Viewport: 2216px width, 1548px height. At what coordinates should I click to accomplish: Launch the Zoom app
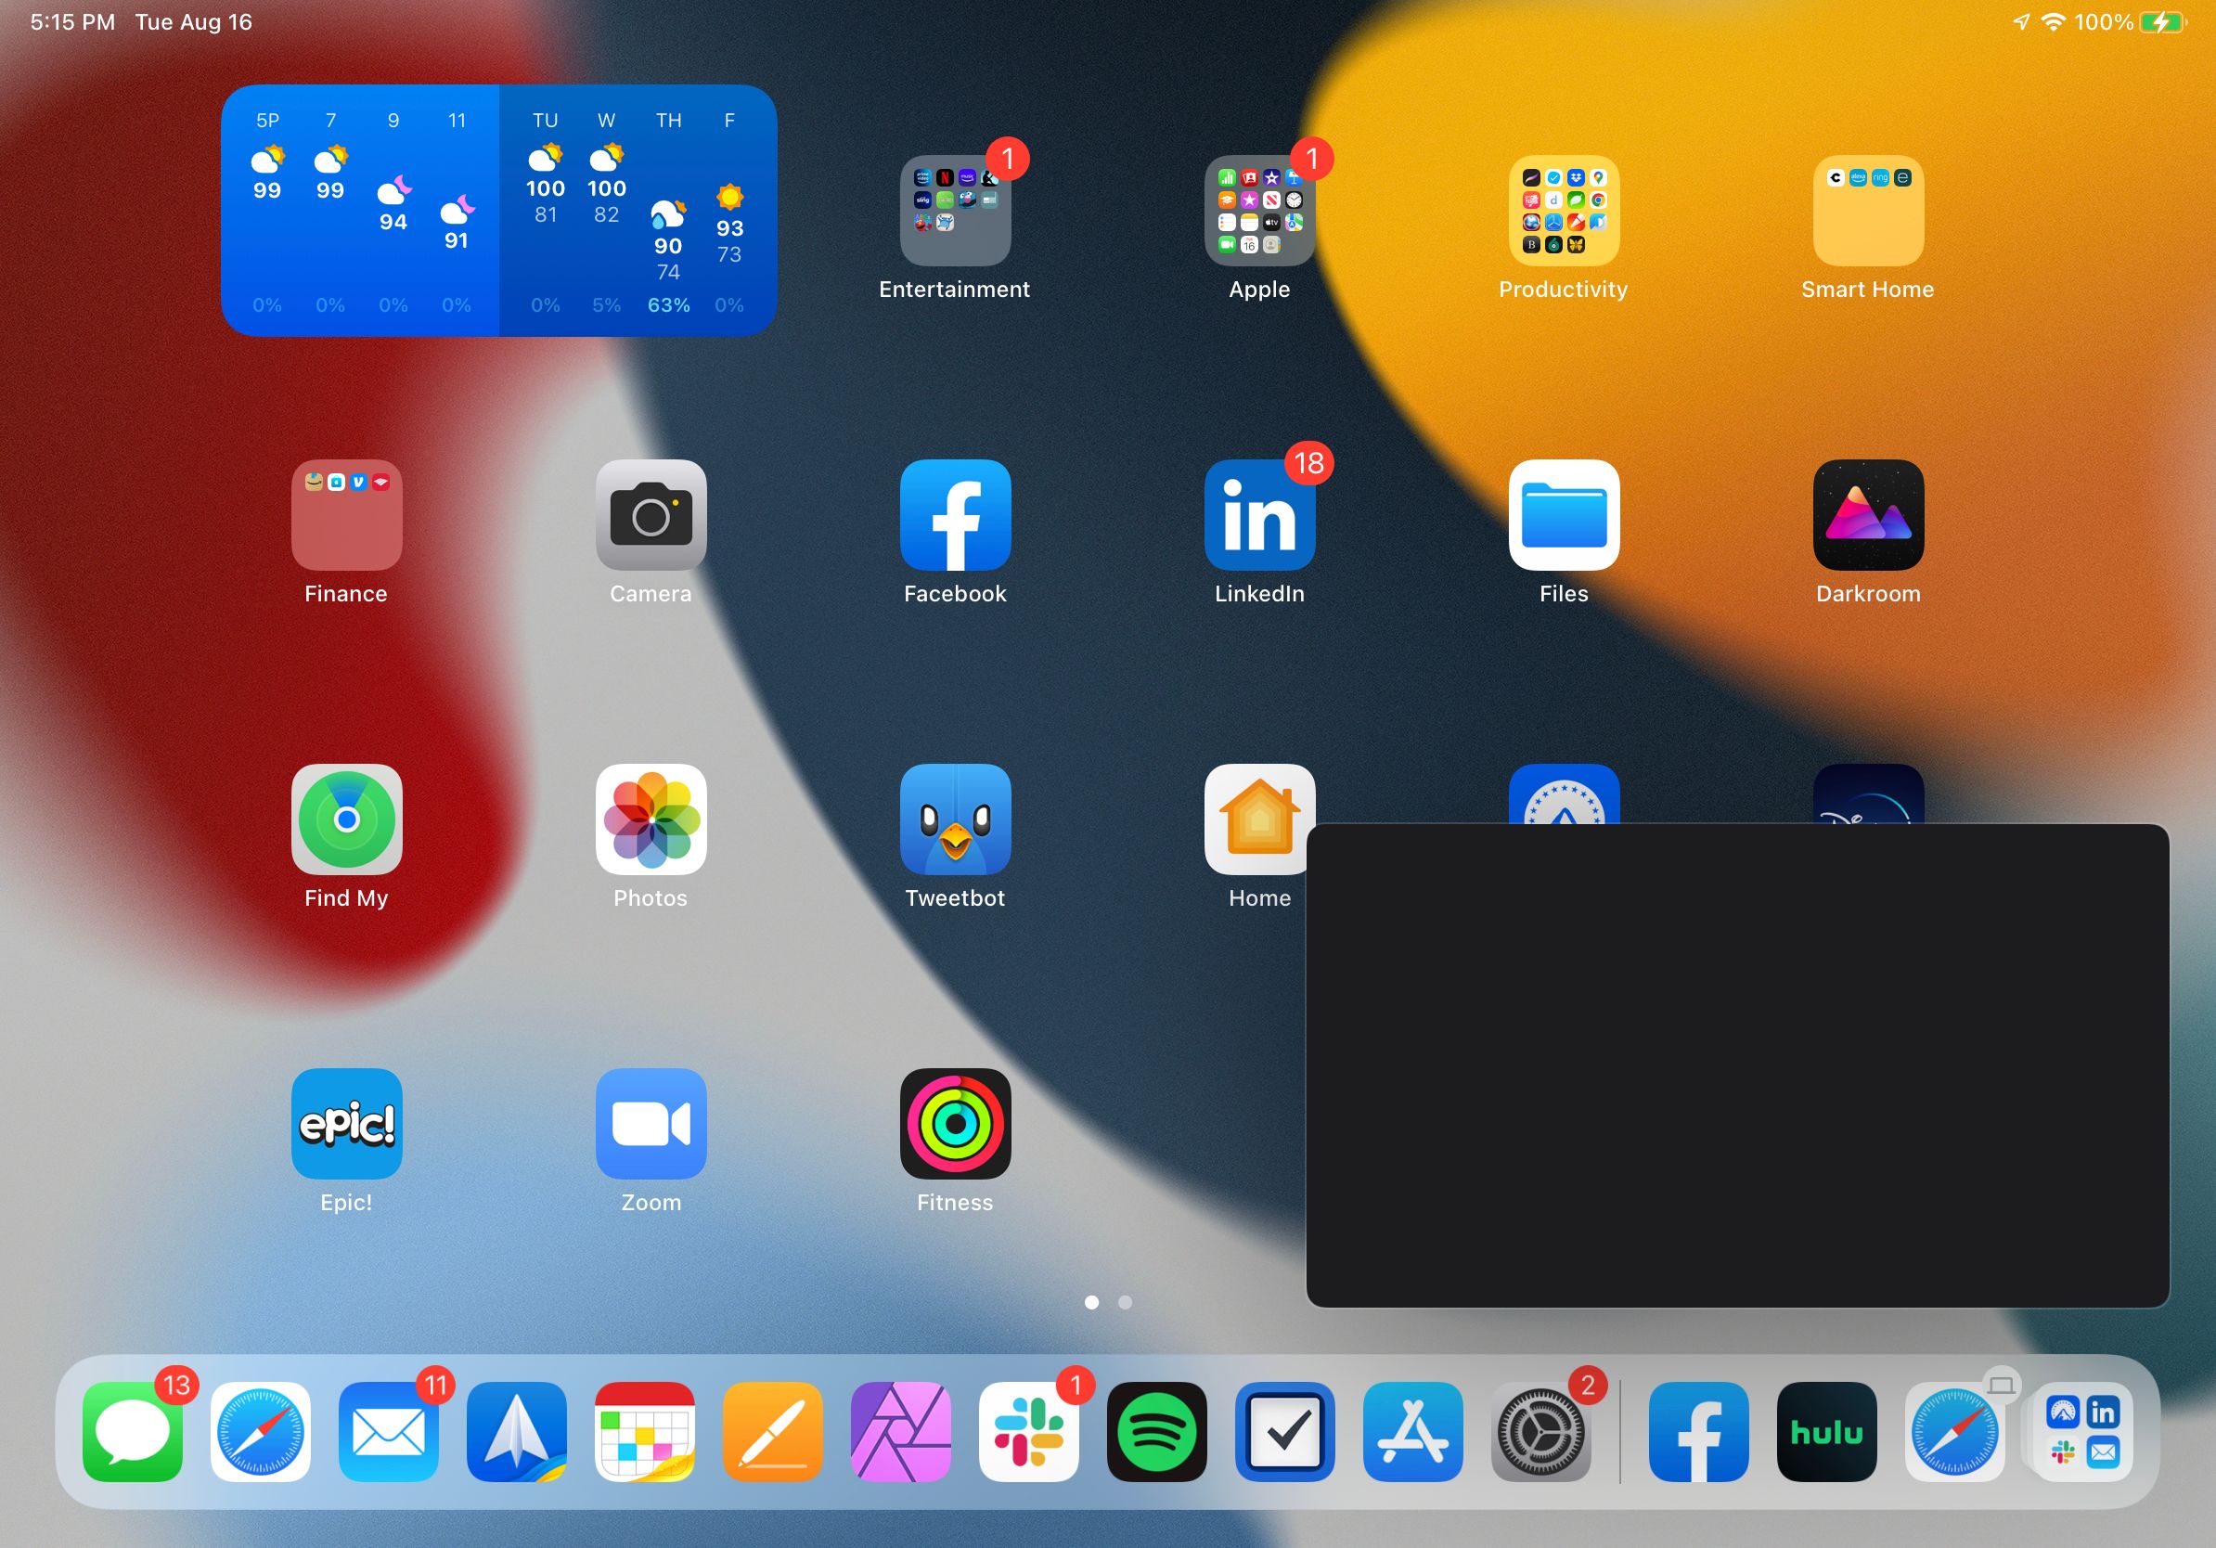pyautogui.click(x=651, y=1122)
